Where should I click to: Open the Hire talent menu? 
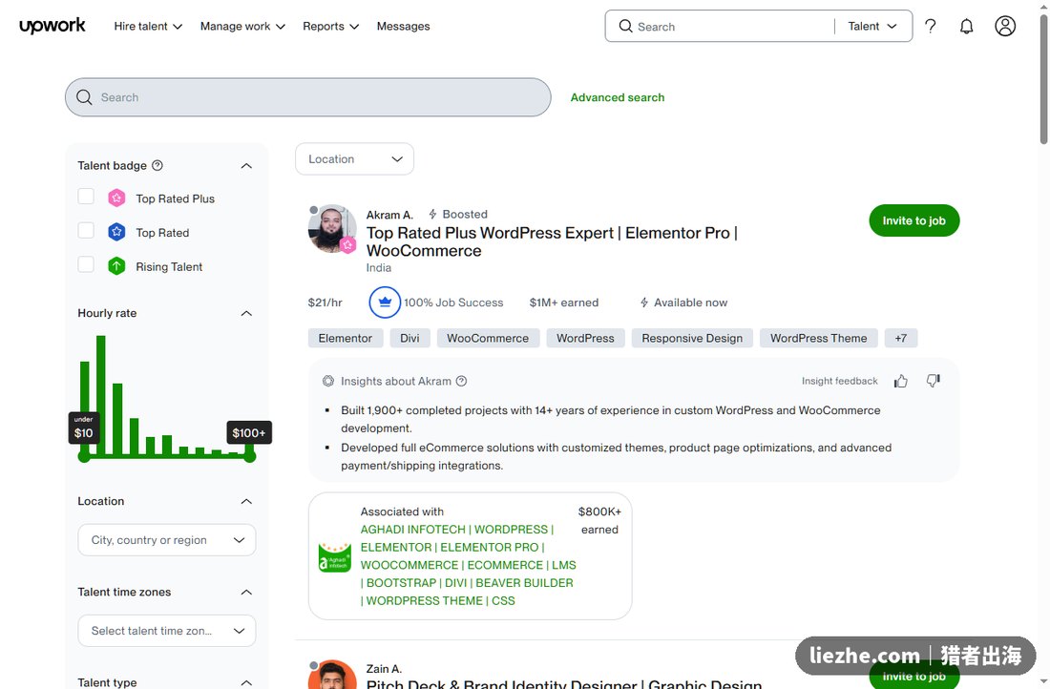148,26
